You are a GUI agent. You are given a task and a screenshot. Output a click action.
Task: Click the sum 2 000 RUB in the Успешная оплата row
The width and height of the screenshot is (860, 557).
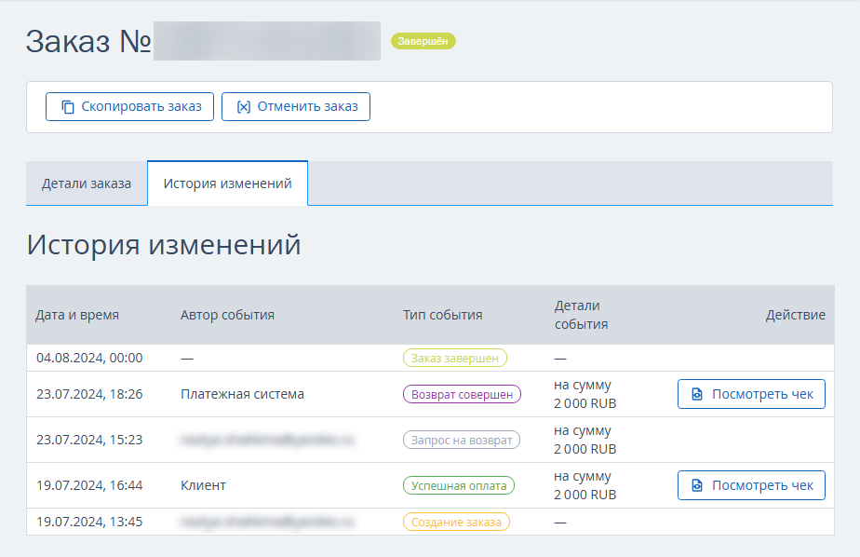pyautogui.click(x=585, y=495)
